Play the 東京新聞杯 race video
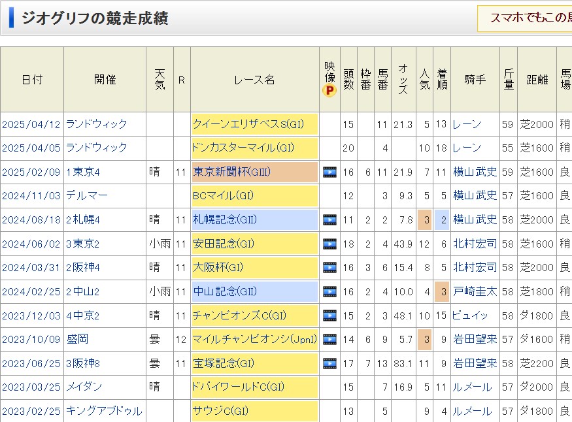The height and width of the screenshot is (422, 572). tap(329, 172)
